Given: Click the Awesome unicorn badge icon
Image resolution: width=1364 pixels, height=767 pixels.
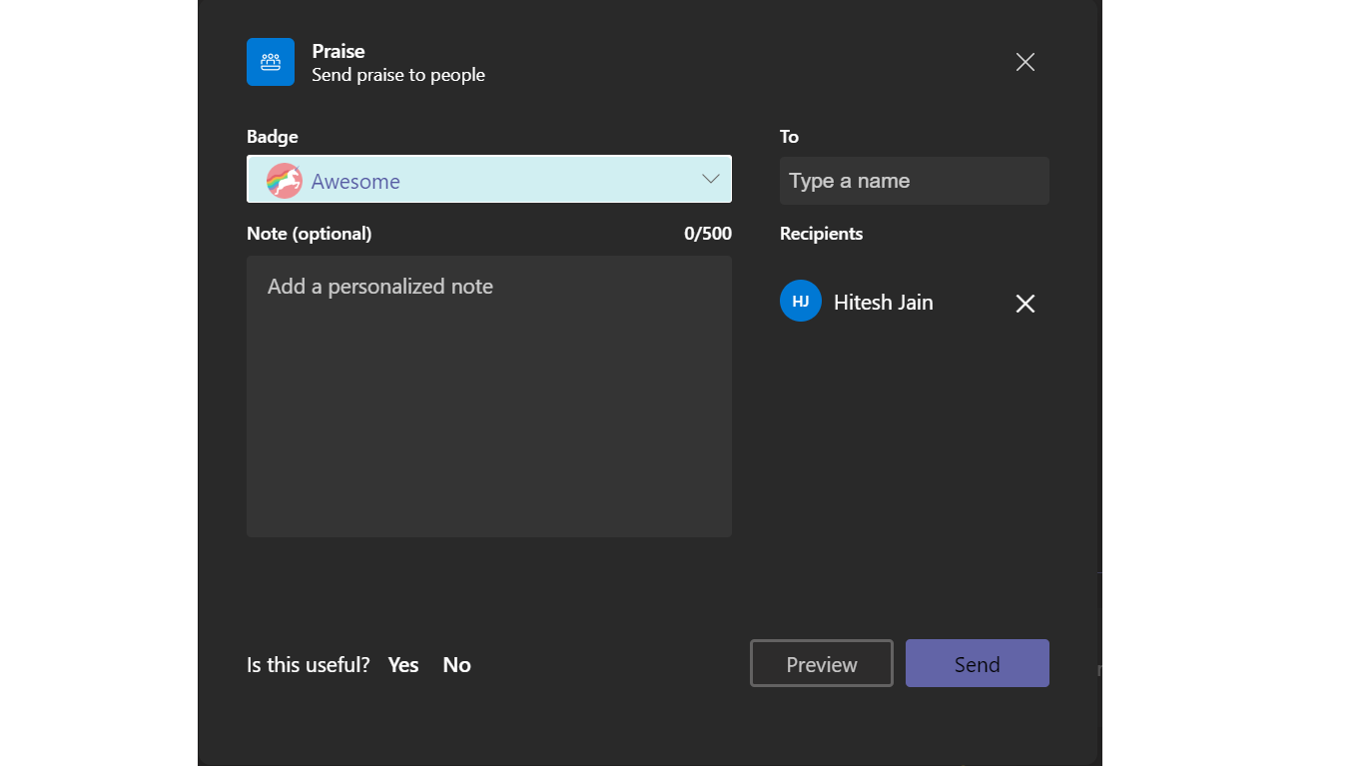Looking at the screenshot, I should click(x=285, y=181).
